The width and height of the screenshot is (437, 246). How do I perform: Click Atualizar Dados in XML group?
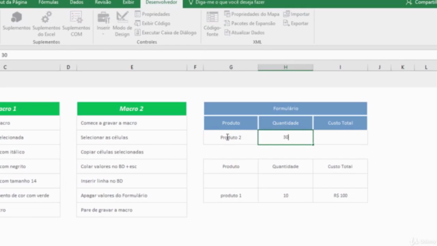click(x=244, y=33)
